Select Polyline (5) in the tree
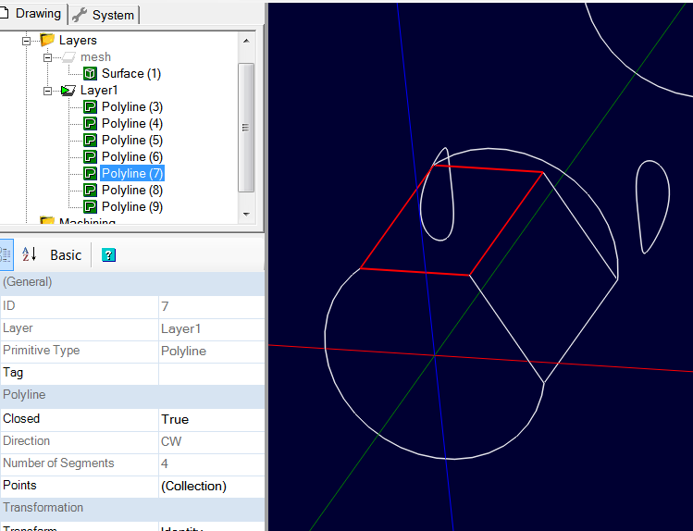The image size is (693, 531). (x=132, y=140)
